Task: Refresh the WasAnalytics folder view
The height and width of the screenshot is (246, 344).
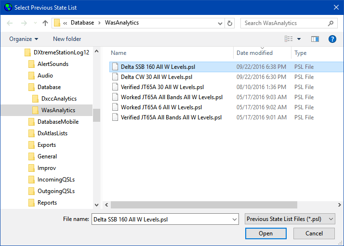Action: (x=230, y=23)
